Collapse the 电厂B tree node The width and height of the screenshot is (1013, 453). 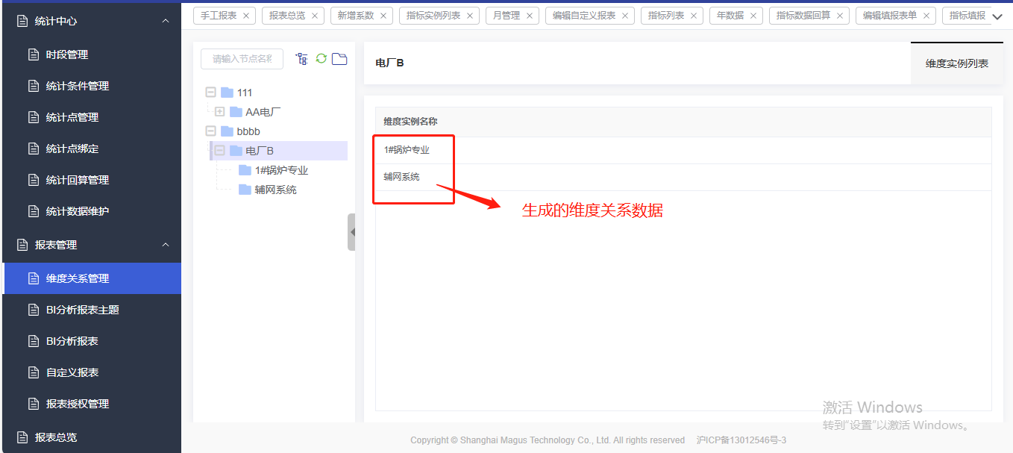coord(219,151)
